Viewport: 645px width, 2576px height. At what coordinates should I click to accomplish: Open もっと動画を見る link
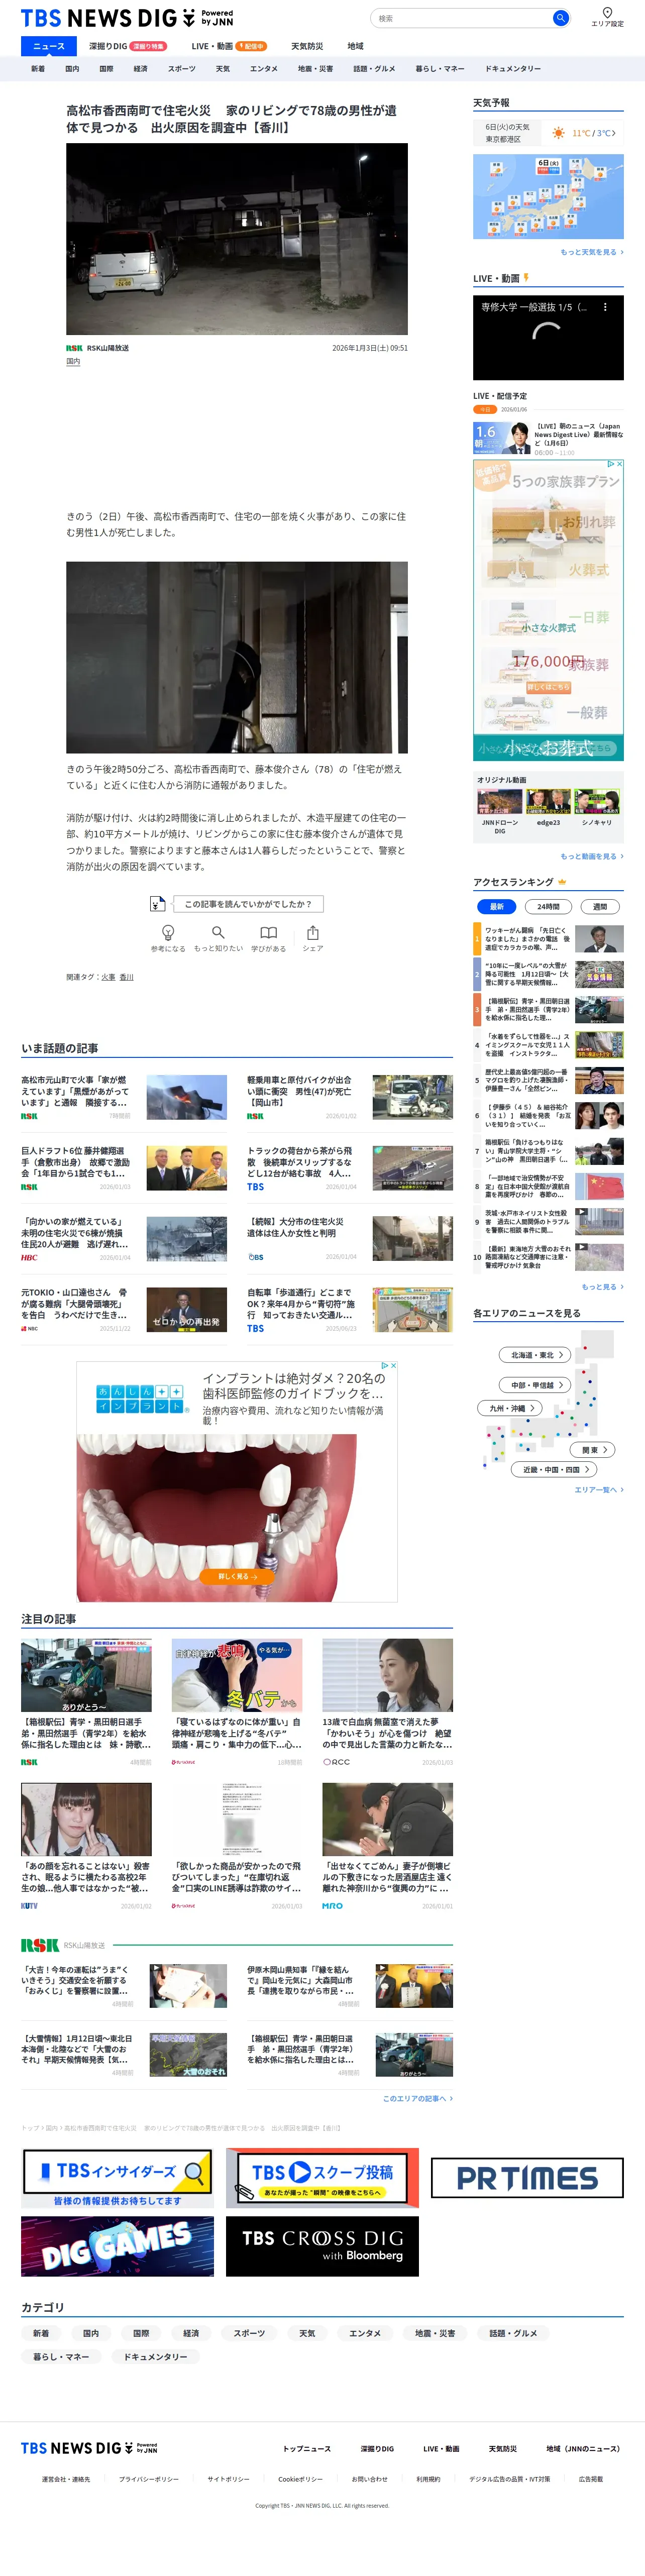point(592,856)
